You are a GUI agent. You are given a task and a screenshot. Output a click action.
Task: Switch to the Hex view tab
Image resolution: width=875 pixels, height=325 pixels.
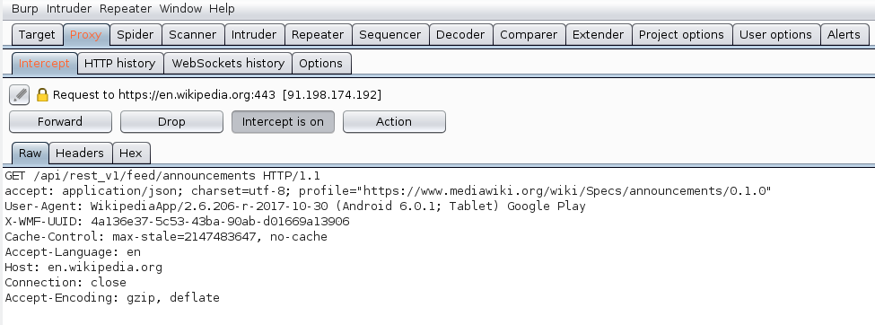[x=131, y=153]
